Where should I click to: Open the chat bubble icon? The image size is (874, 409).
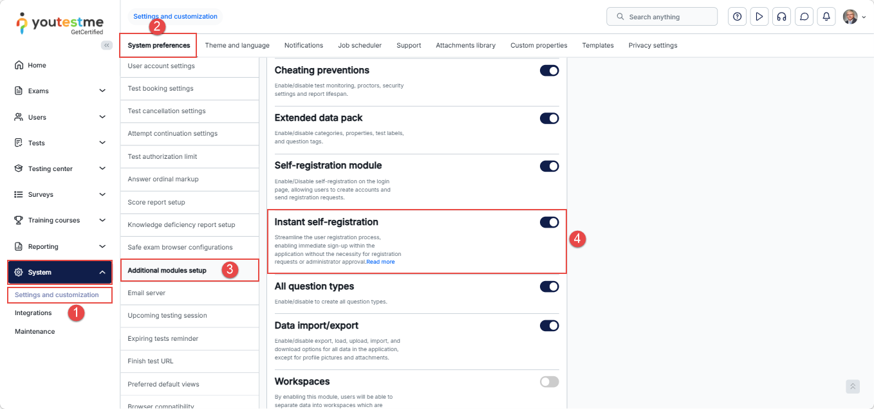[804, 17]
